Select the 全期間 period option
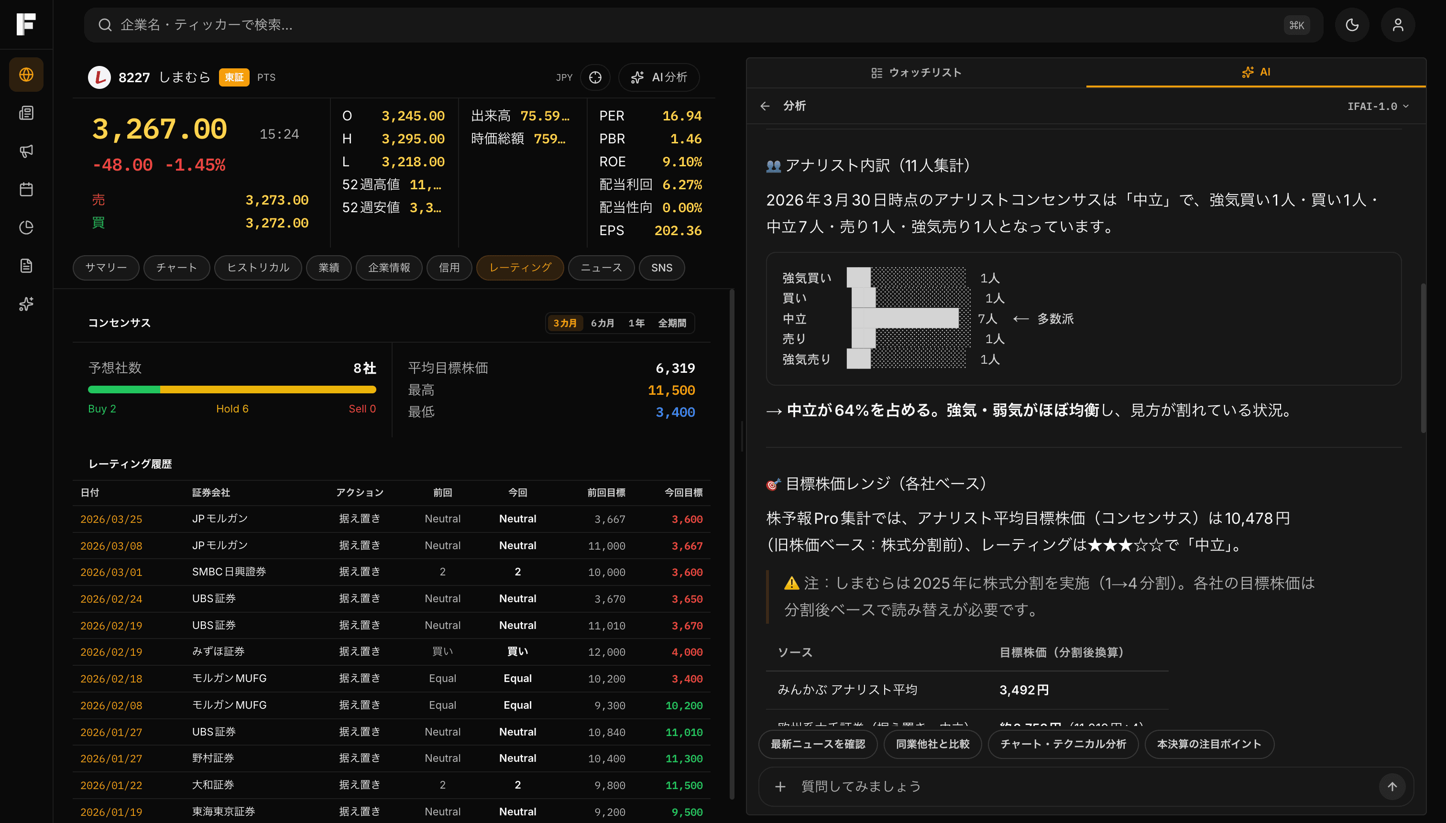 (x=672, y=323)
